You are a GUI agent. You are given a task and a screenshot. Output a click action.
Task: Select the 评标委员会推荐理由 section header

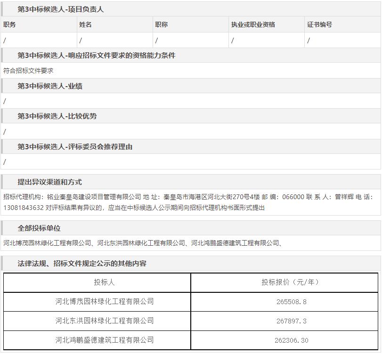75,147
